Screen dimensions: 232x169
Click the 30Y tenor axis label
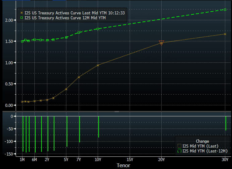[225, 160]
